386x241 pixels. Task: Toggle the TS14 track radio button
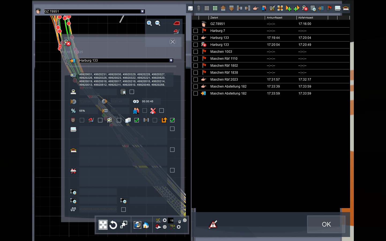click(179, 227)
